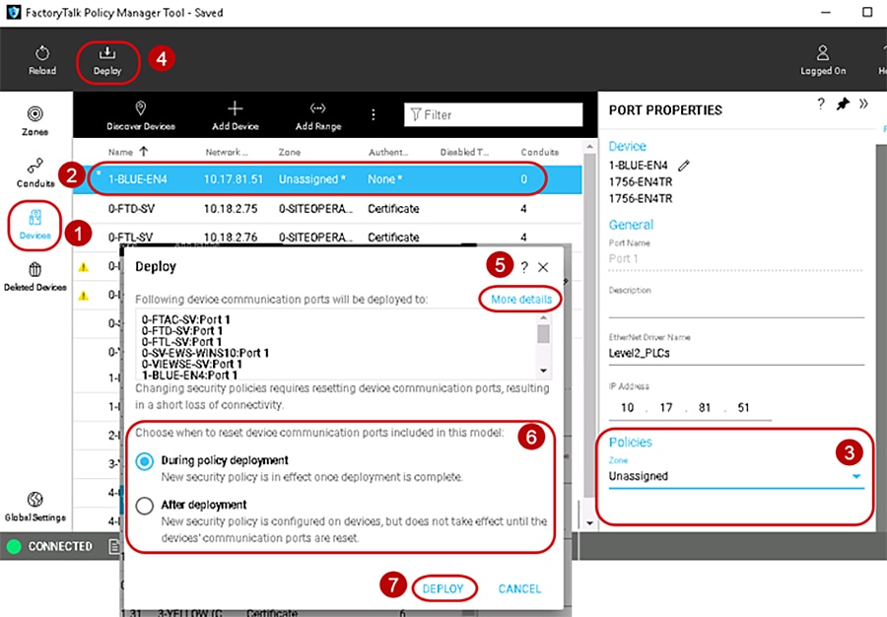
Task: Select the After deployment radio option
Action: tap(144, 506)
